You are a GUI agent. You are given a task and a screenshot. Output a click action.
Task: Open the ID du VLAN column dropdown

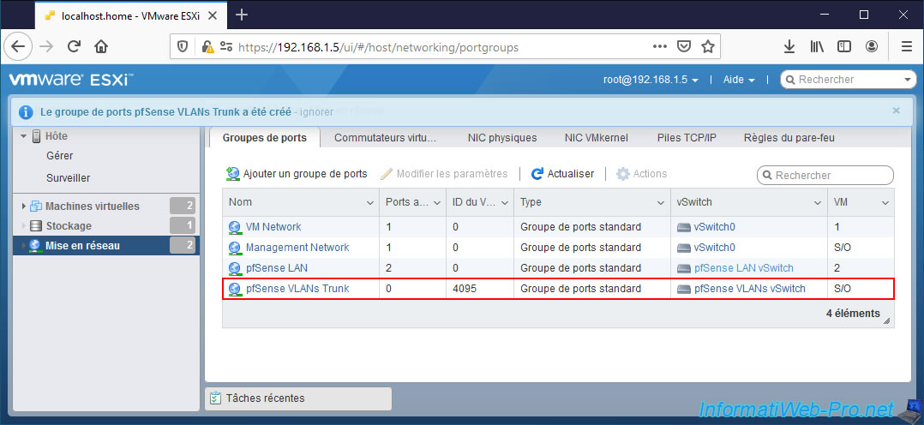click(505, 203)
